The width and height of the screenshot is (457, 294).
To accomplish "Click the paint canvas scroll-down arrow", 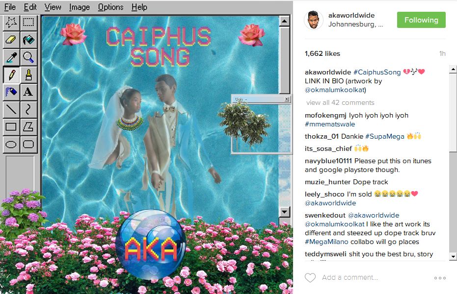I will point(285,212).
